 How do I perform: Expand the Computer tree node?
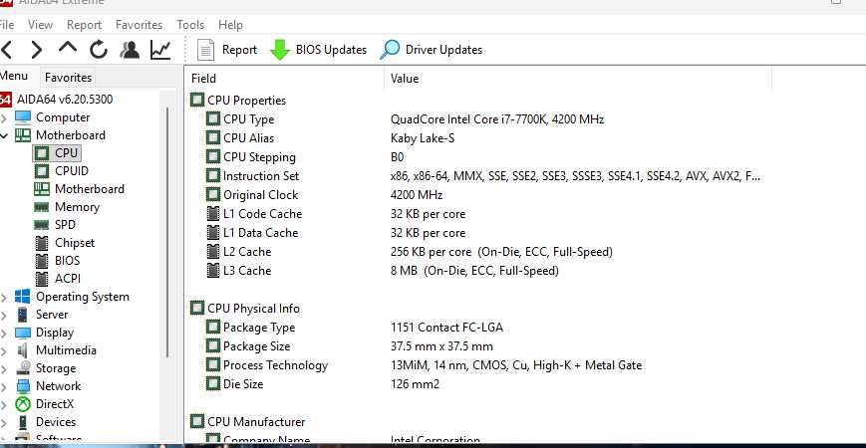click(x=4, y=117)
